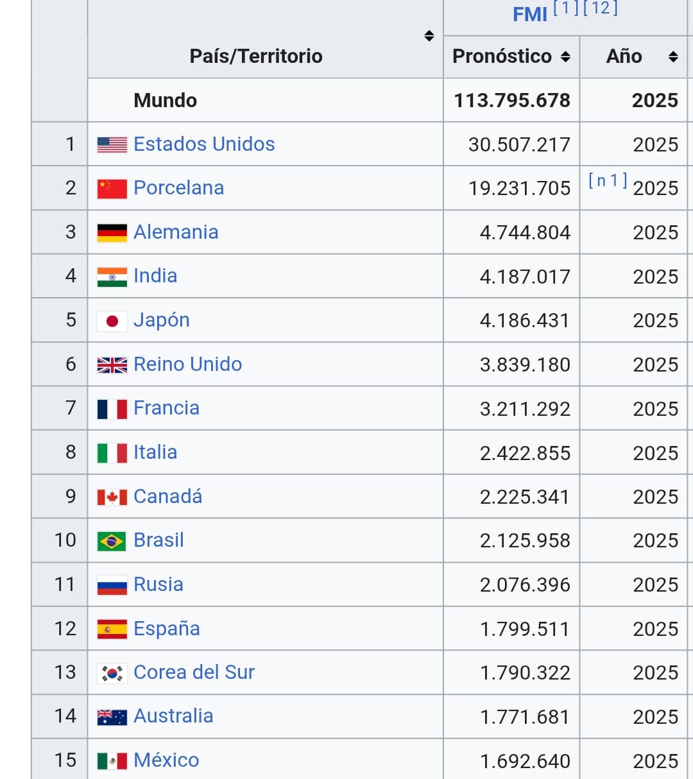Screen dimensions: 693x779
Task: Open footnote reference [12] beside FMI
Action: 601,8
